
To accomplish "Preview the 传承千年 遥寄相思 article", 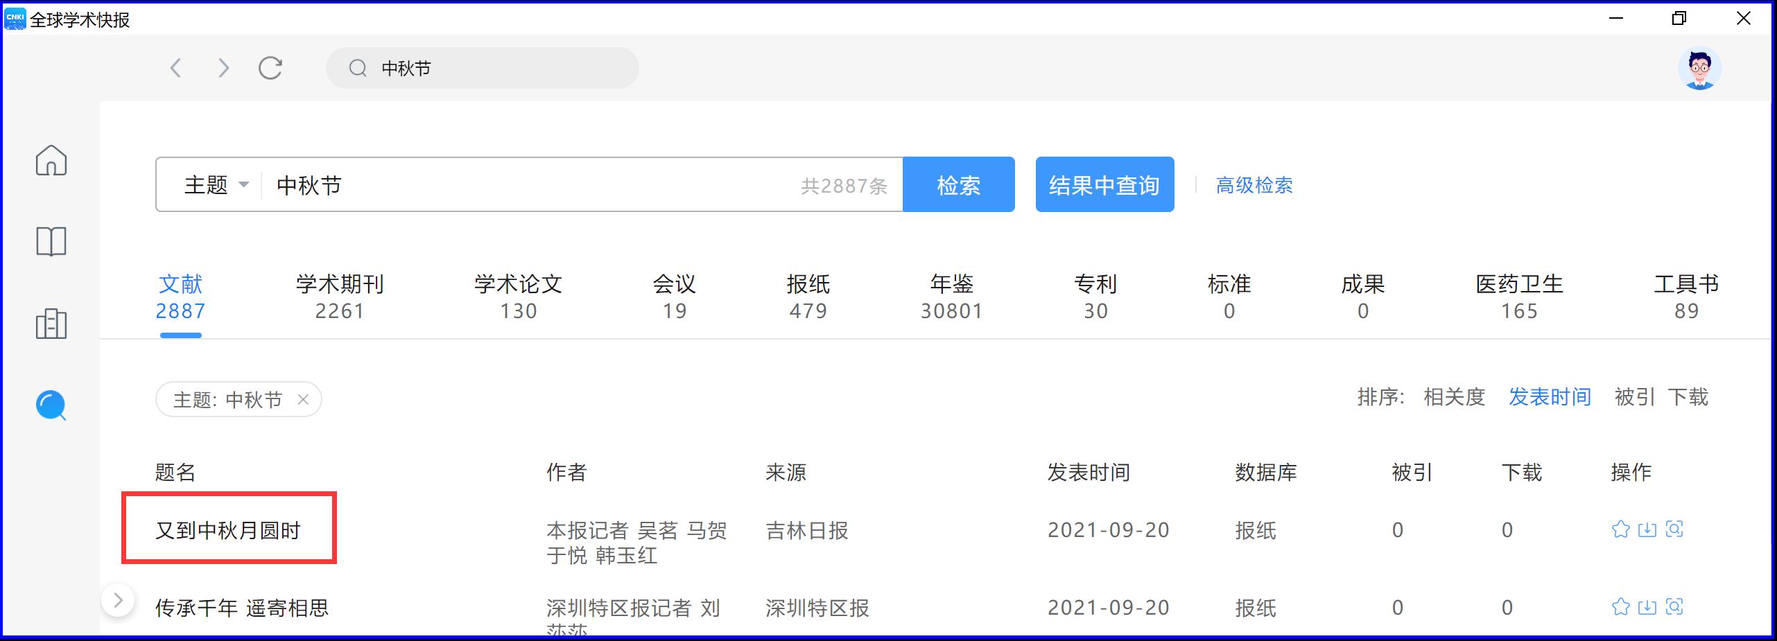I will tap(1674, 607).
